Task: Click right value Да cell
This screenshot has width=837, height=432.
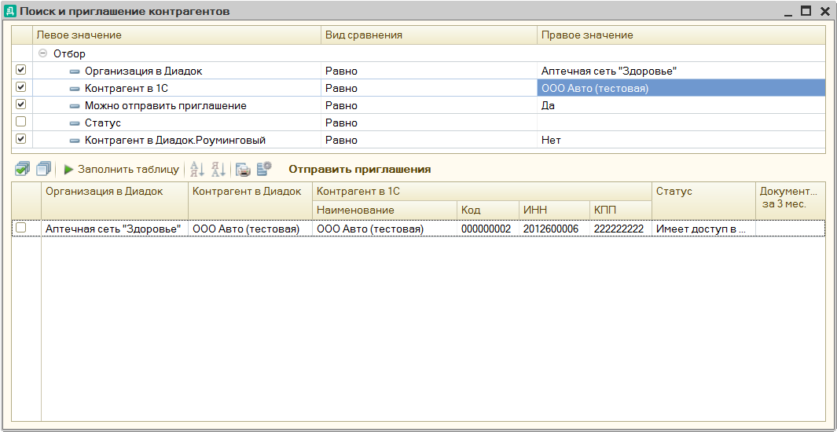Action: (681, 105)
